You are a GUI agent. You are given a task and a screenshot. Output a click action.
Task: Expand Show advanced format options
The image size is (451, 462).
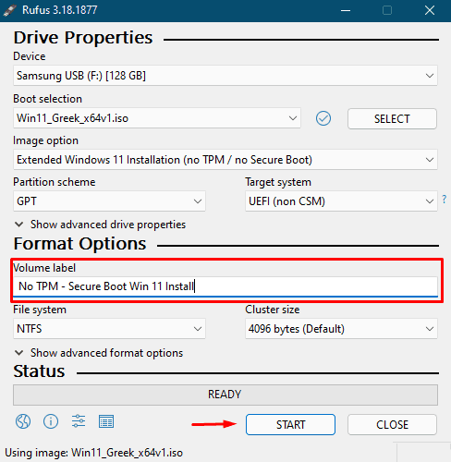click(99, 353)
